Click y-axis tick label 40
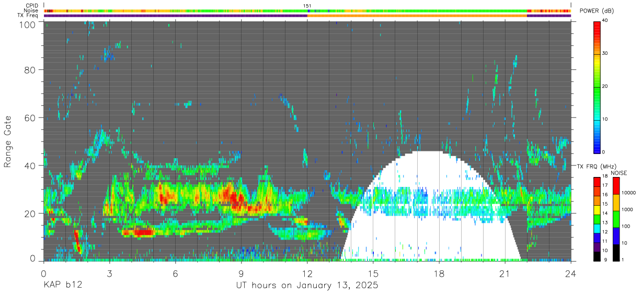This screenshot has height=296, width=642. [x=30, y=165]
